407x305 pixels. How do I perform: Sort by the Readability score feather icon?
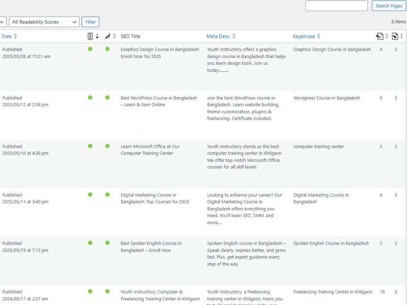click(x=107, y=37)
